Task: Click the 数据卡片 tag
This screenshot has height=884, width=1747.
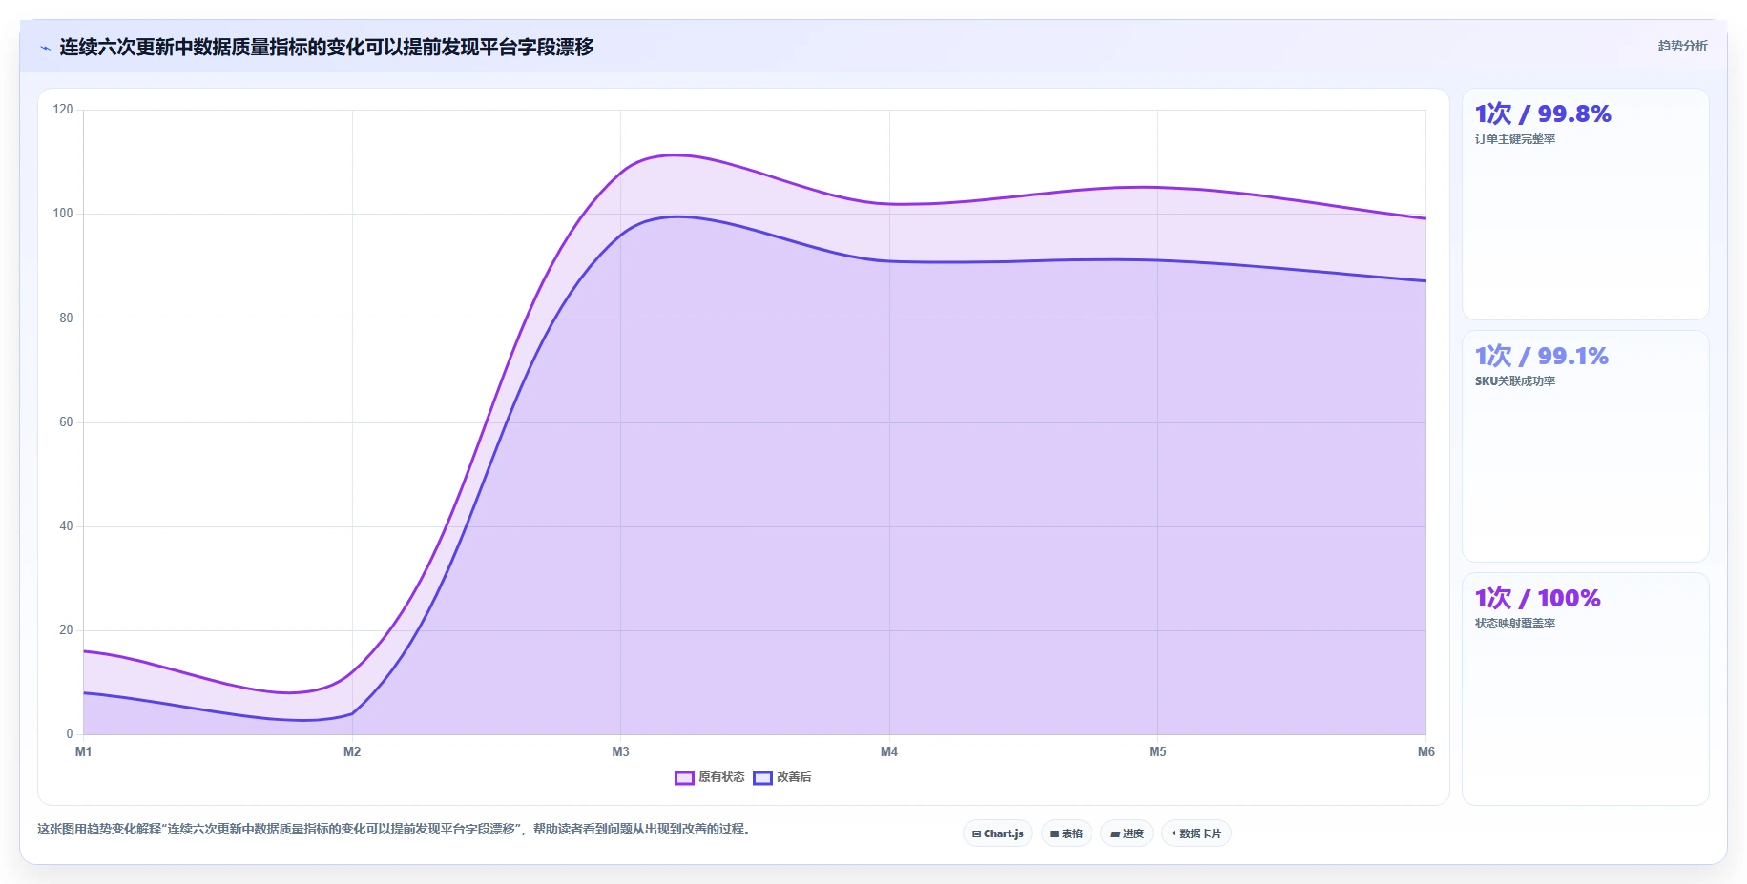Action: (x=1196, y=833)
